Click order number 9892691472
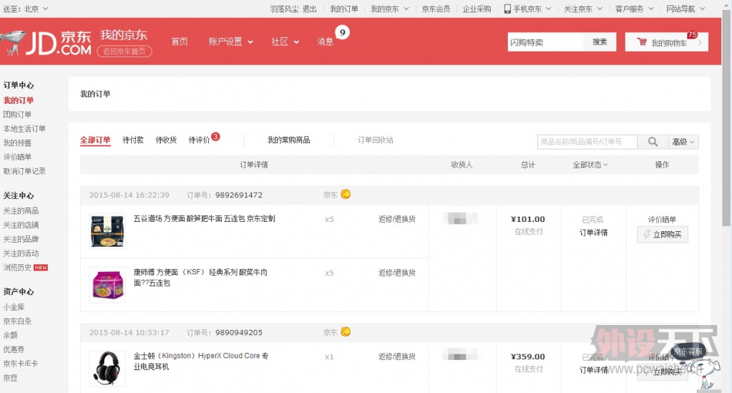 point(238,195)
